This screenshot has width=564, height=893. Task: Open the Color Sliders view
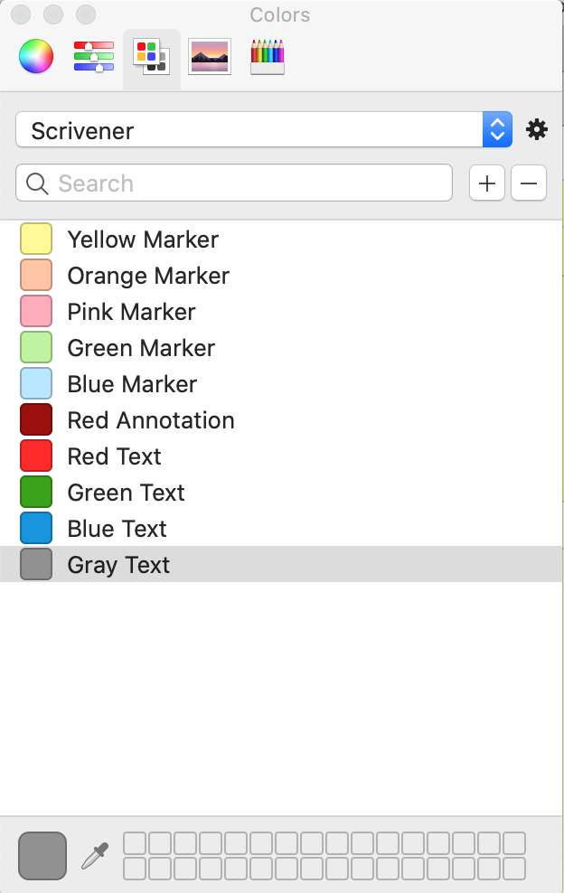[x=93, y=56]
